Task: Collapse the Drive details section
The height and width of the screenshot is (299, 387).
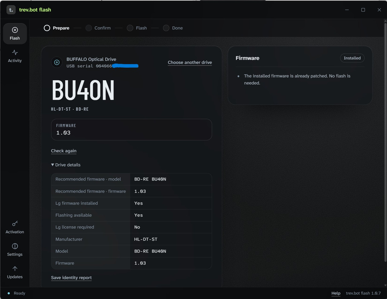Action: point(66,165)
